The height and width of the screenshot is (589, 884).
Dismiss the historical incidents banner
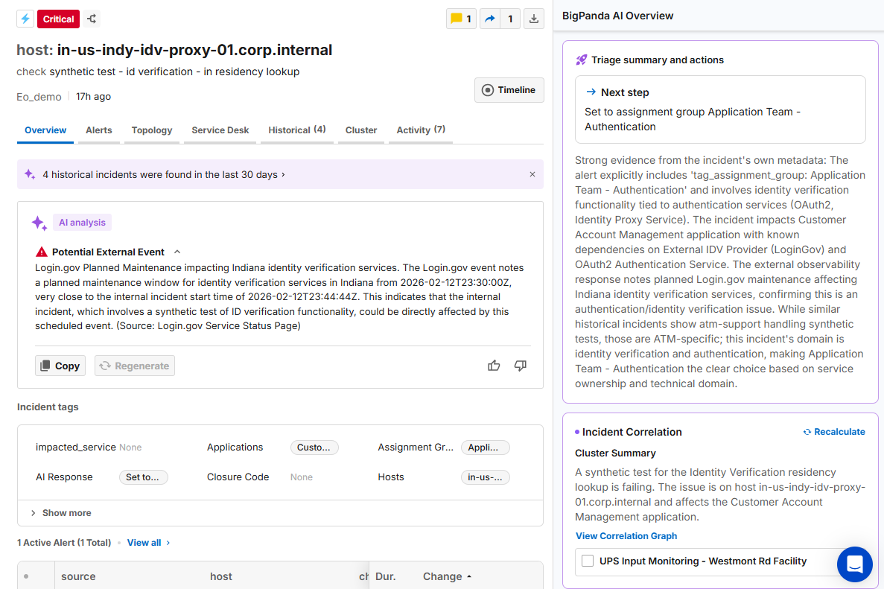pyautogui.click(x=532, y=174)
